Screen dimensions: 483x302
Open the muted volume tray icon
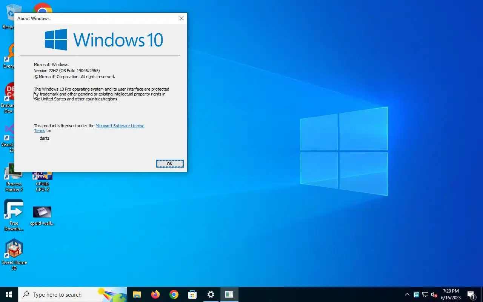tap(434, 294)
